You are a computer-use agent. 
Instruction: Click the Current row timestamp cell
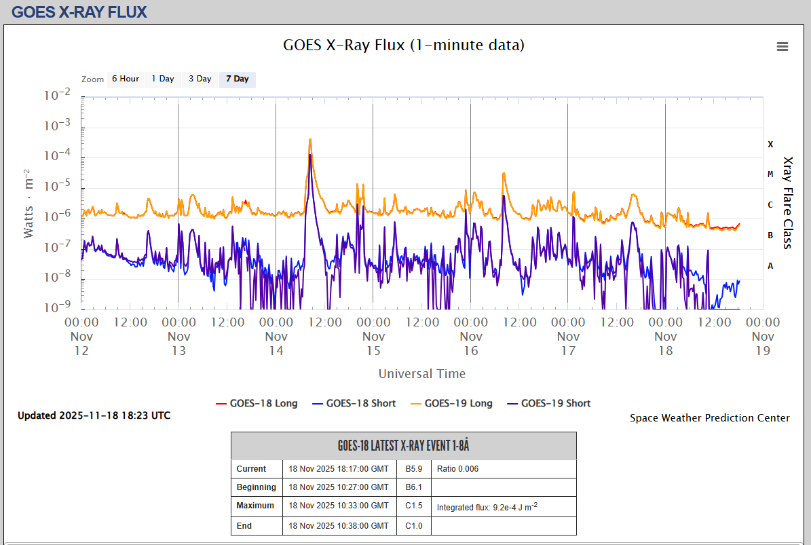[x=339, y=469]
